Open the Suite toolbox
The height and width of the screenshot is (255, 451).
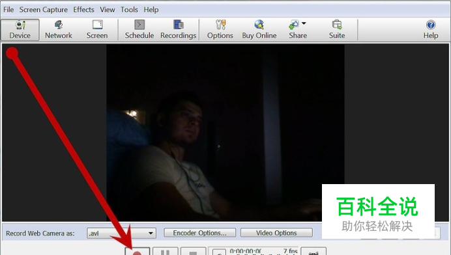(337, 29)
